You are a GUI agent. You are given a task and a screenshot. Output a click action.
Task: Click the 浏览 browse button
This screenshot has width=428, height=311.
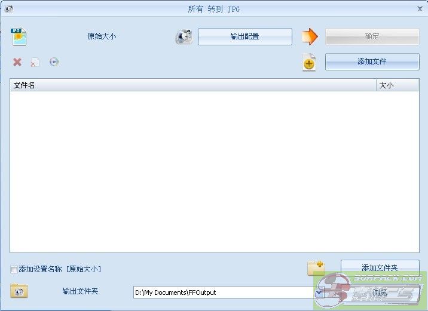(380, 292)
